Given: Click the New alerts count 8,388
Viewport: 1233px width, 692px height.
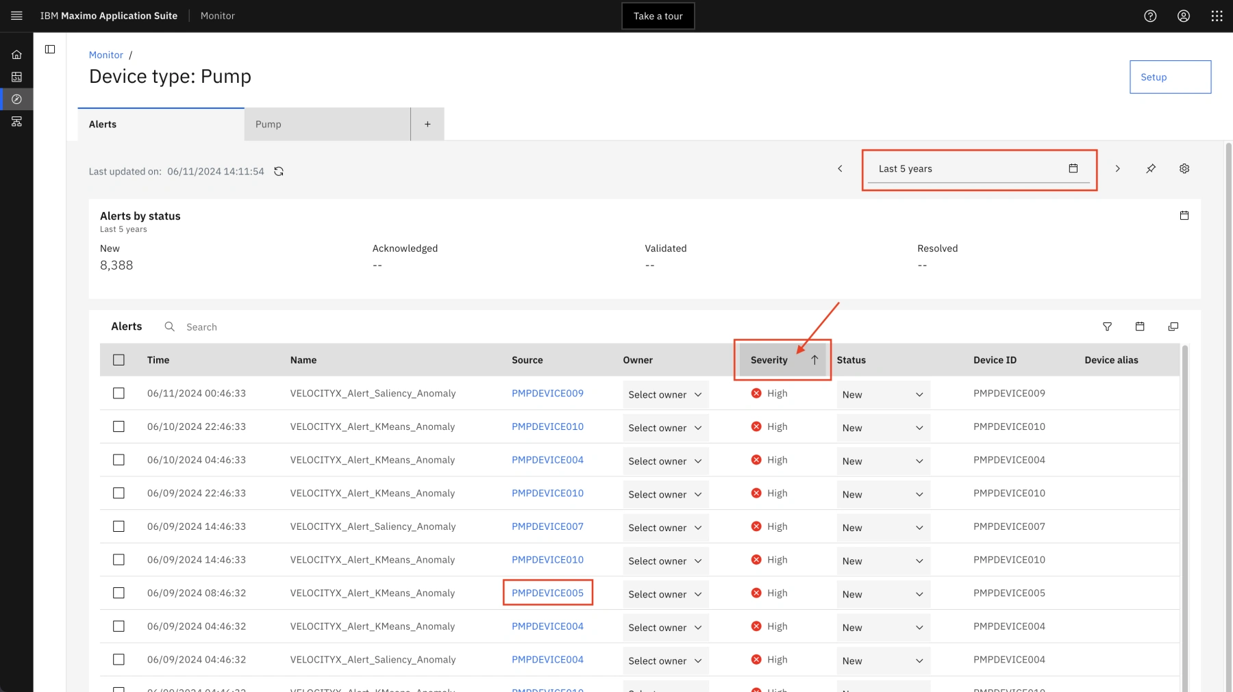Looking at the screenshot, I should [x=116, y=266].
